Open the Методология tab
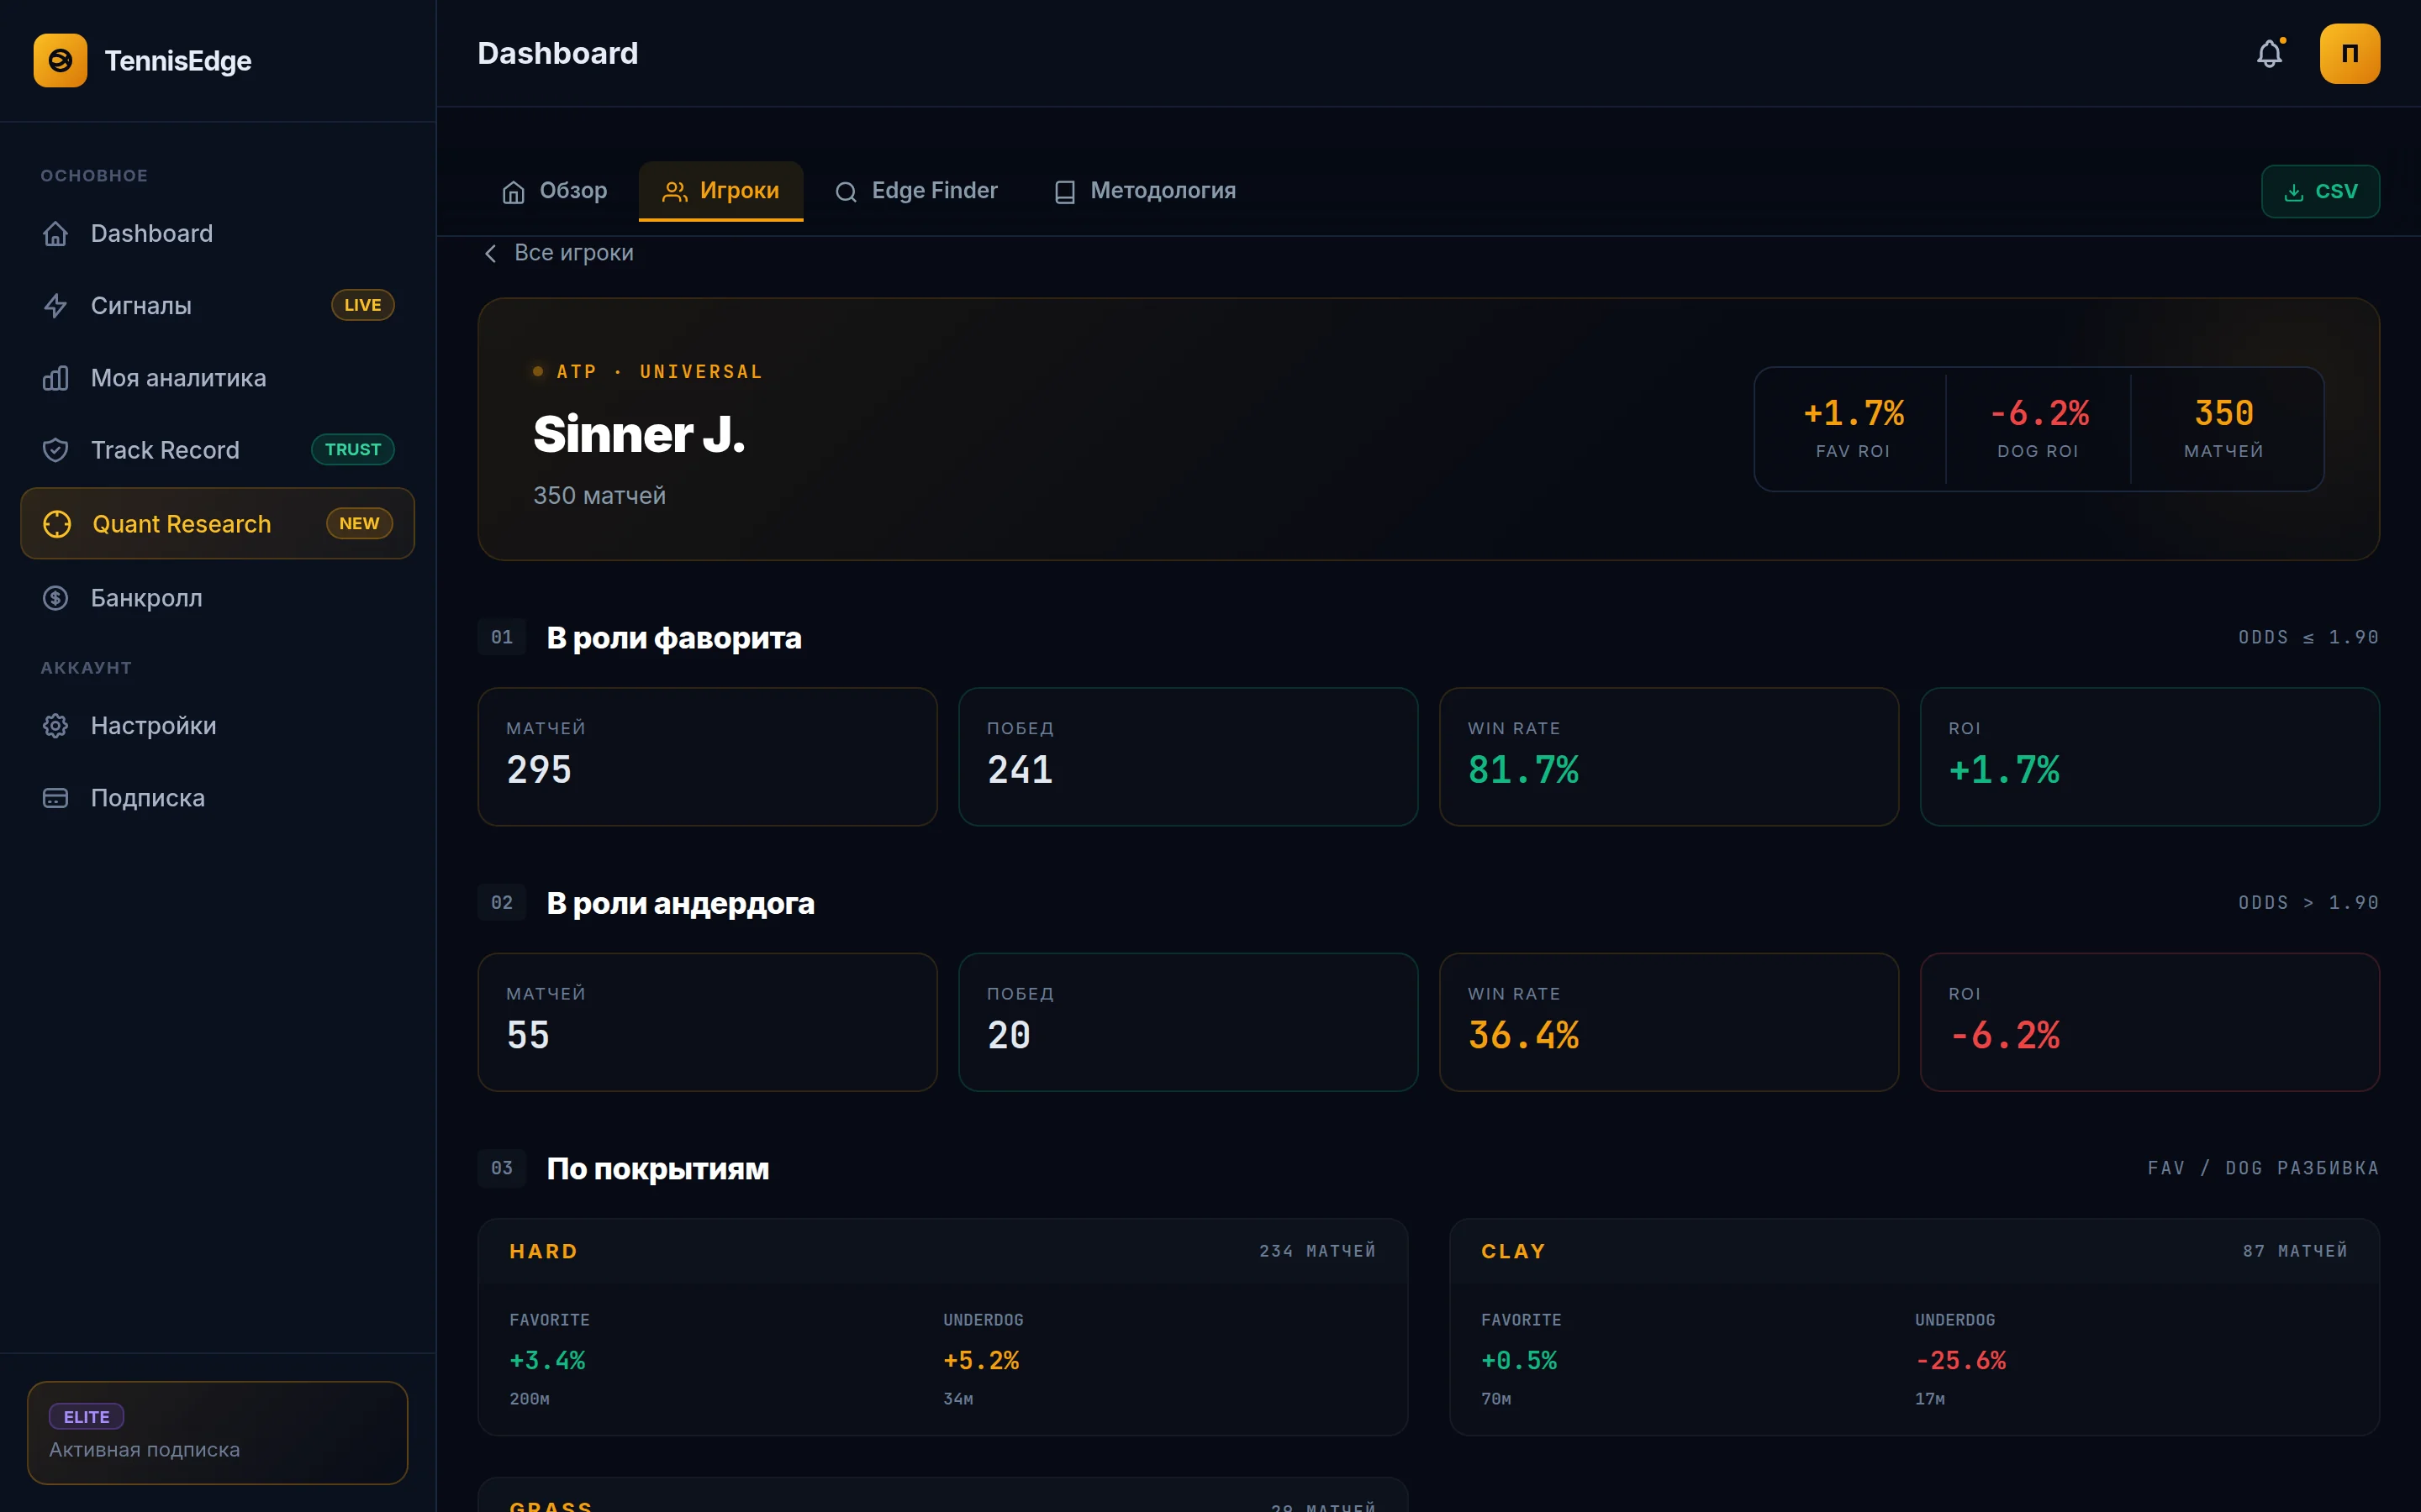 click(1146, 191)
